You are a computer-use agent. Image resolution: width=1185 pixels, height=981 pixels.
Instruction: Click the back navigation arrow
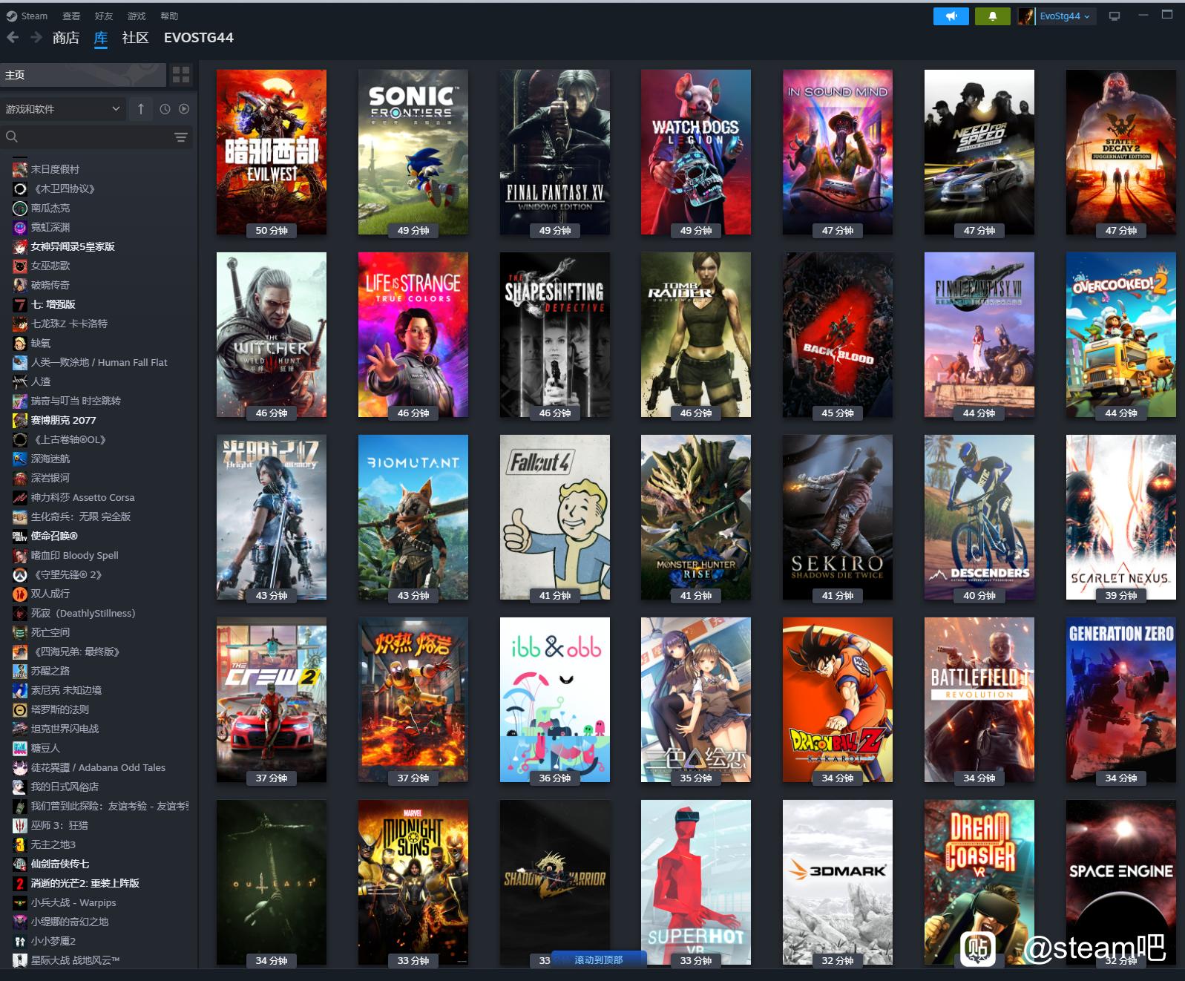tap(13, 37)
